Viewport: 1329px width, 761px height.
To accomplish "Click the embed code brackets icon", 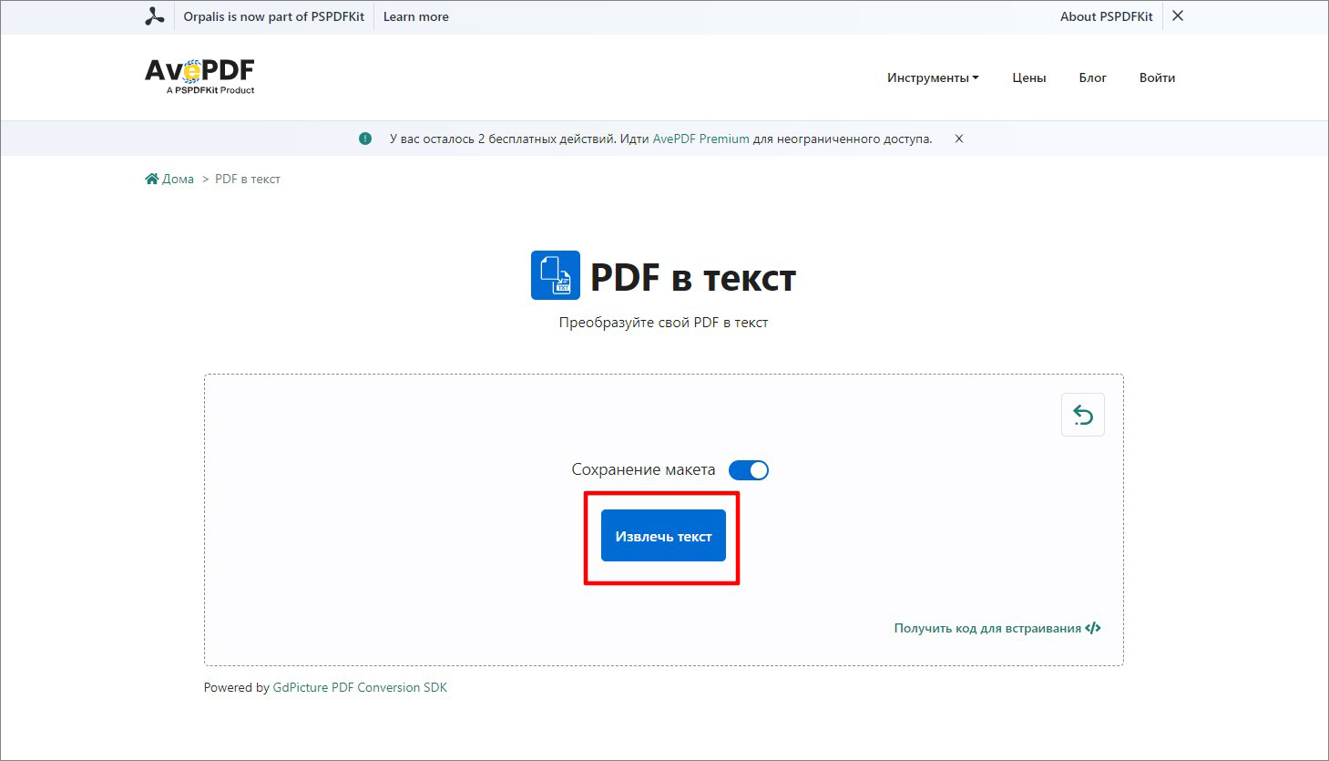I will 1093,628.
